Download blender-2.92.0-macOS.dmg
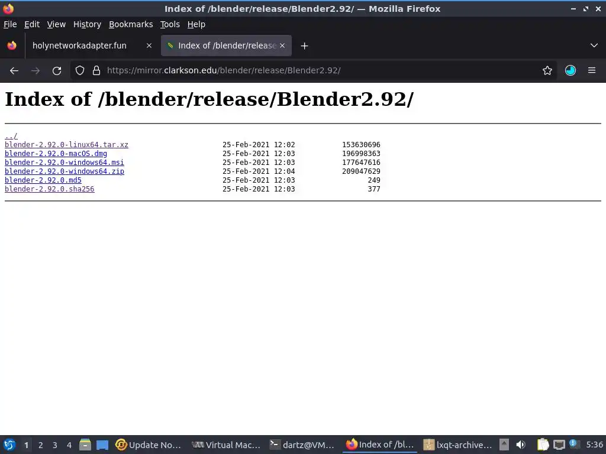 pos(56,154)
